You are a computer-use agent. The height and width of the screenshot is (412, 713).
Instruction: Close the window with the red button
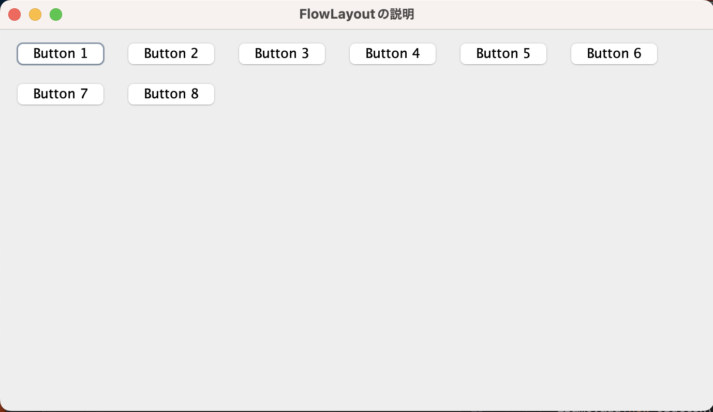click(14, 15)
